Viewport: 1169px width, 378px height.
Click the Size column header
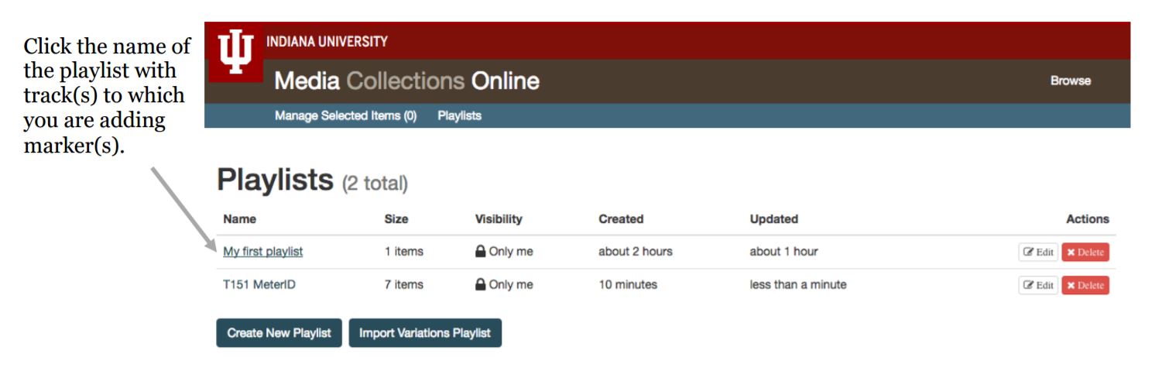pos(396,219)
